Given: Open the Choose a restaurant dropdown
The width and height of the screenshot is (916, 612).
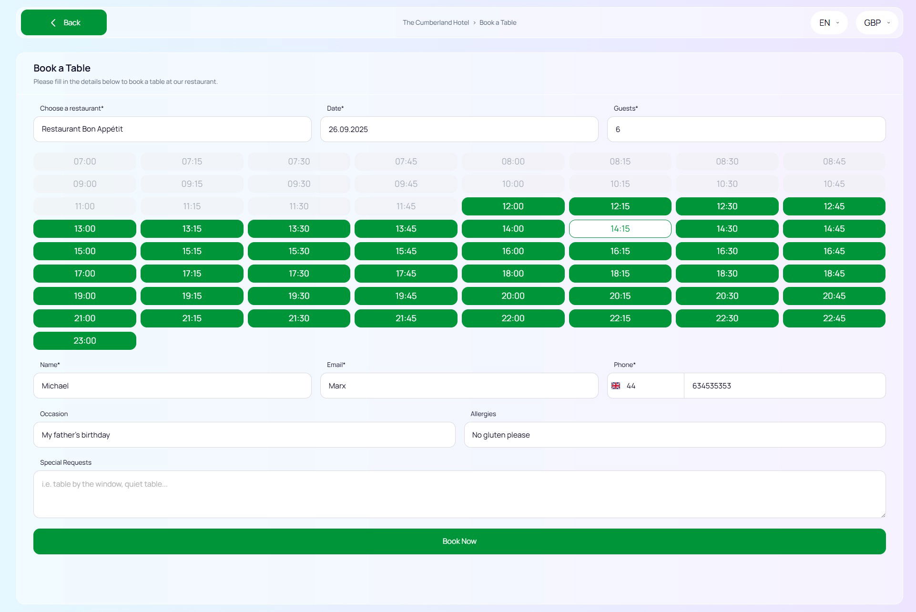Looking at the screenshot, I should point(172,129).
